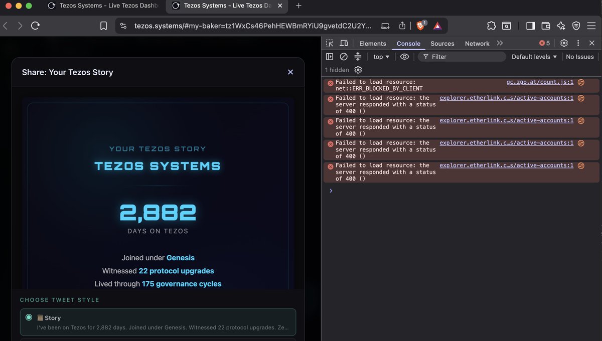Click the source icon beside gc.zgo.at/count.js:1
Image resolution: width=602 pixels, height=341 pixels.
(581, 82)
